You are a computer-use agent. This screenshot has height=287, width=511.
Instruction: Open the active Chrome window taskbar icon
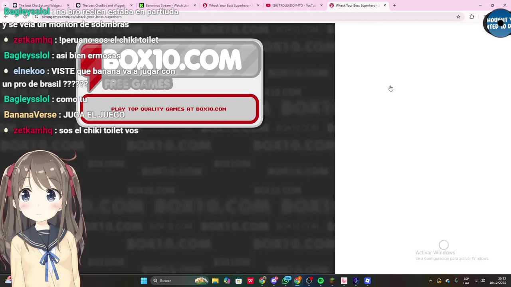click(297, 281)
